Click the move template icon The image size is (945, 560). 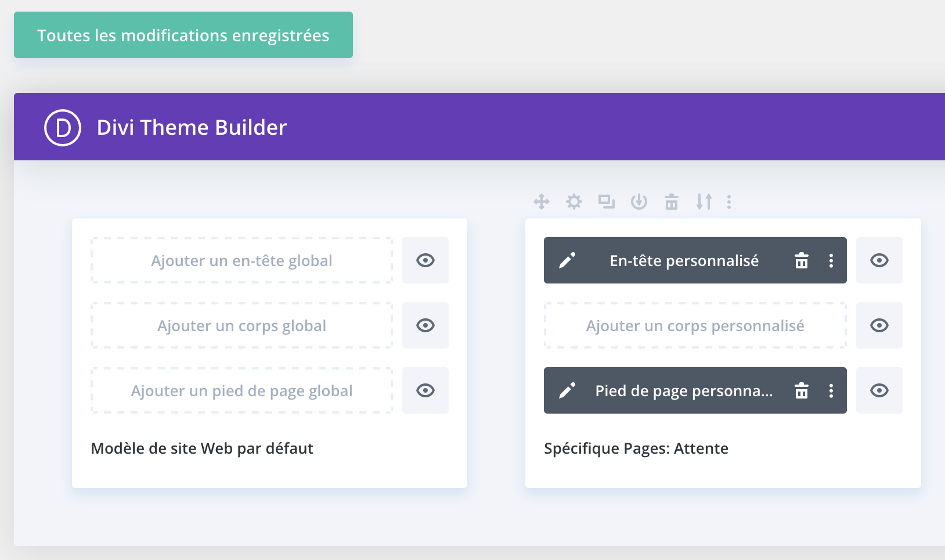click(x=542, y=202)
